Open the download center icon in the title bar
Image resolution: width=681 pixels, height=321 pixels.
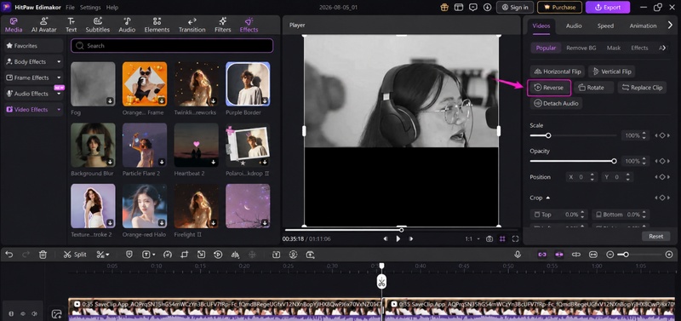487,8
